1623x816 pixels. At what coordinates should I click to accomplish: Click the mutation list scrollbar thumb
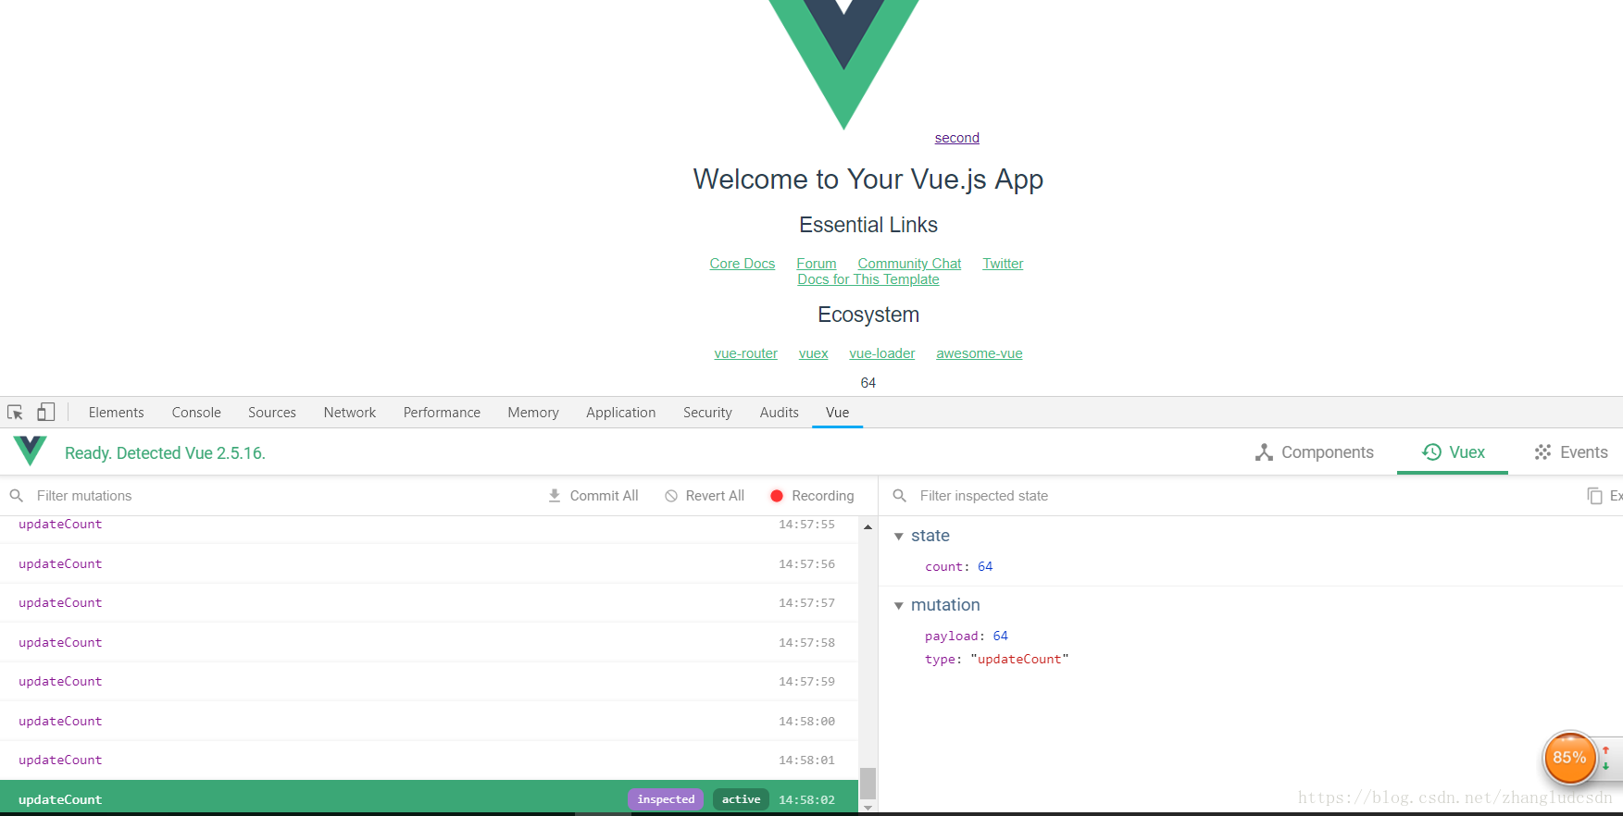click(868, 783)
